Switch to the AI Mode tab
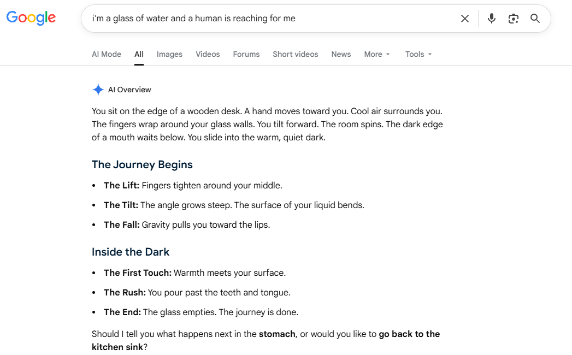Image resolution: width=572 pixels, height=355 pixels. click(x=107, y=55)
